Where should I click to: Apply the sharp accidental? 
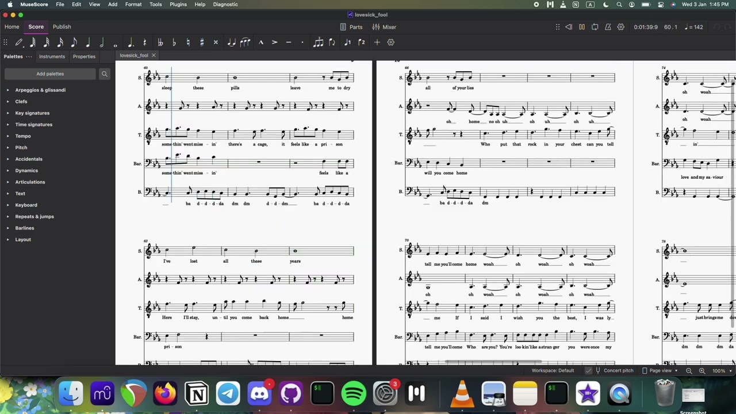pyautogui.click(x=202, y=42)
